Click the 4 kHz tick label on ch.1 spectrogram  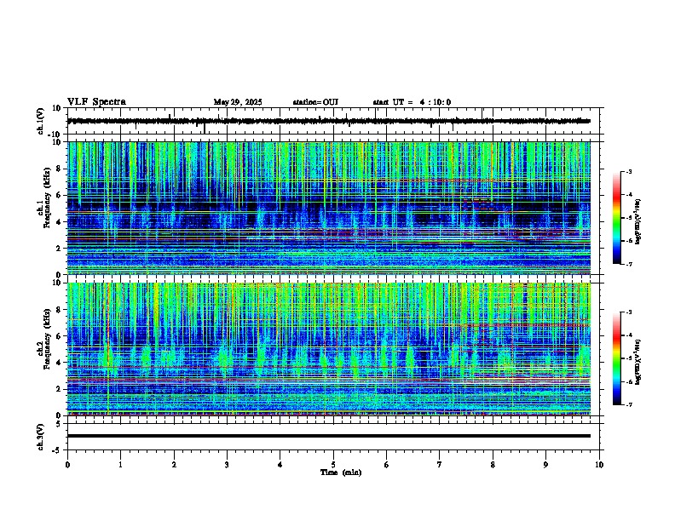pyautogui.click(x=60, y=222)
